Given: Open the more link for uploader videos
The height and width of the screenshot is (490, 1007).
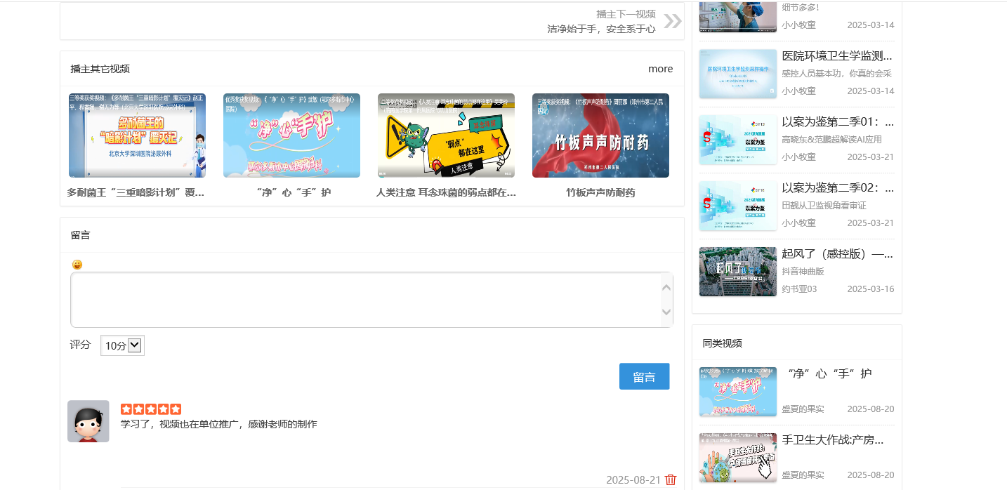Looking at the screenshot, I should (660, 69).
